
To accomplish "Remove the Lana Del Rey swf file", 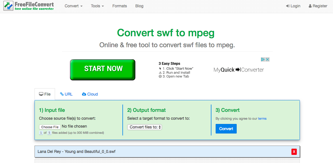I will point(294,152).
